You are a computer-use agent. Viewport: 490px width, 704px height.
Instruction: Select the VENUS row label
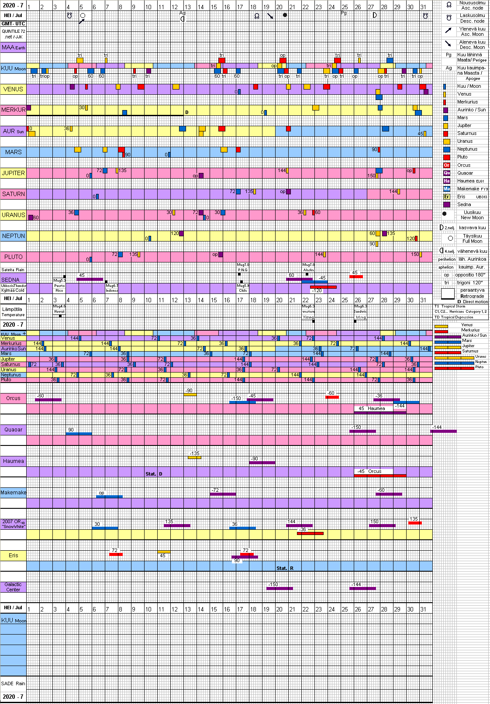coord(13,89)
